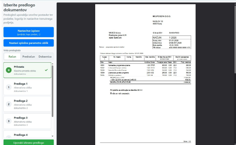
Task: Open the Dobavnica preview tab
Action: 45,57
